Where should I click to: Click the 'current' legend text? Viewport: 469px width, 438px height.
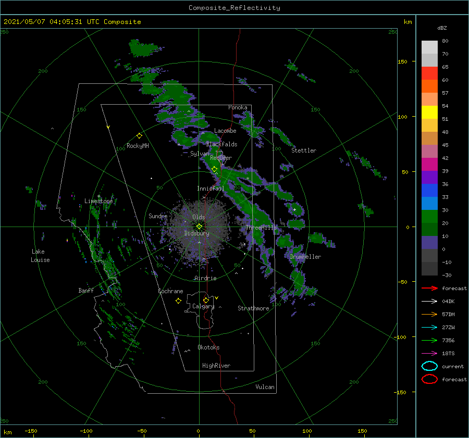453,366
